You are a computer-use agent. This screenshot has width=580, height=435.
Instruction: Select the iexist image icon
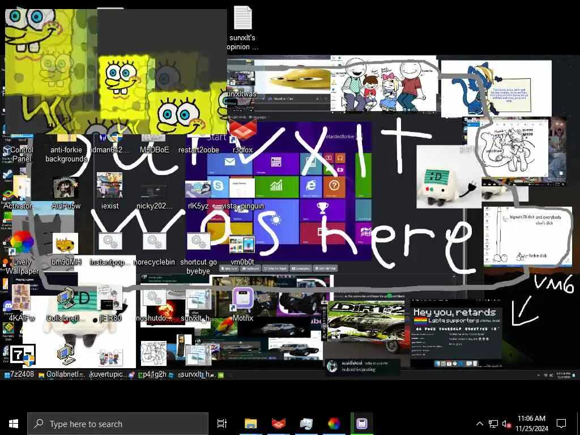110,191
